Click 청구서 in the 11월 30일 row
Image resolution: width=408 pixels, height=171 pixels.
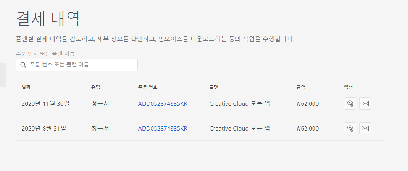click(100, 104)
